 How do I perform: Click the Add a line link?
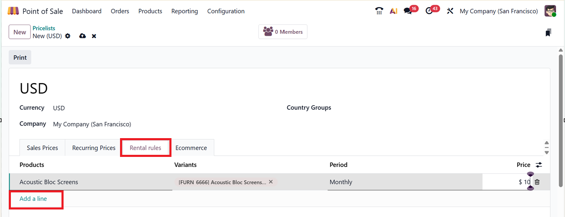[x=33, y=199]
